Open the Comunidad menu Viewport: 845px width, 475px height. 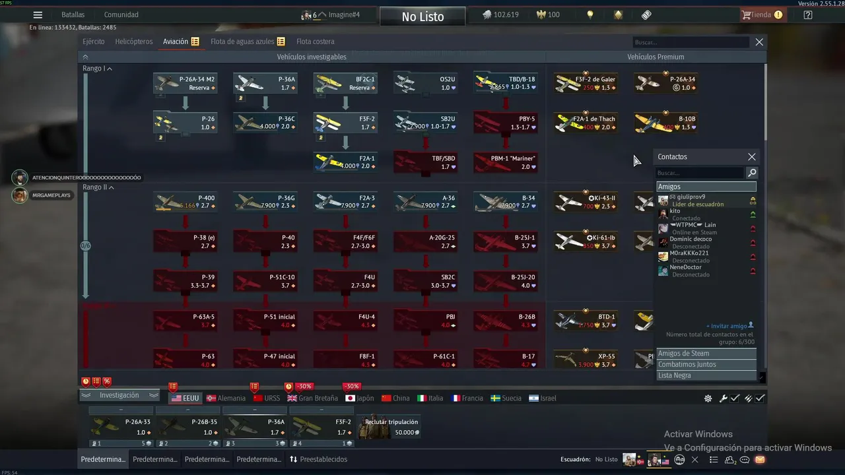121,15
